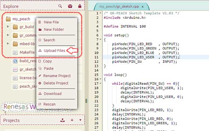Expand the mbed-lib folder arrow
209x131 pixels.
coord(8,44)
